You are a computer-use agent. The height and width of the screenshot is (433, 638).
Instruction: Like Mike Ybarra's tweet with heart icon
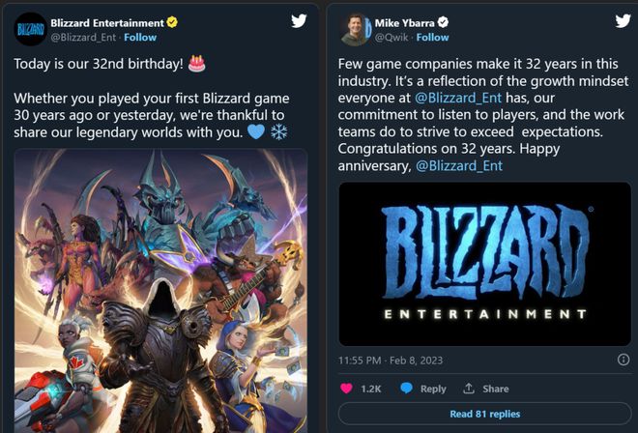click(346, 389)
